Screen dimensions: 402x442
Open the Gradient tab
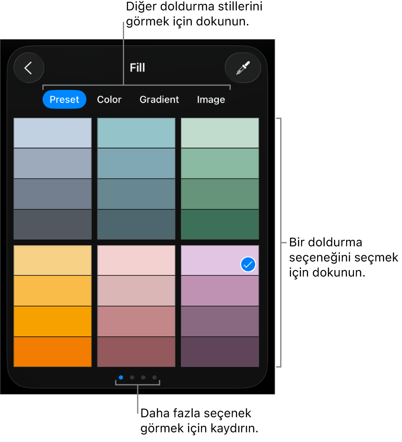159,99
